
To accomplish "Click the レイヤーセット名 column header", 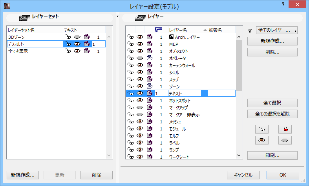I will click(35, 30).
